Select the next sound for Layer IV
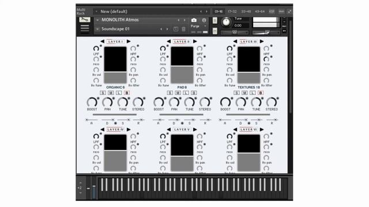This screenshot has width=369, height=207. (129, 129)
